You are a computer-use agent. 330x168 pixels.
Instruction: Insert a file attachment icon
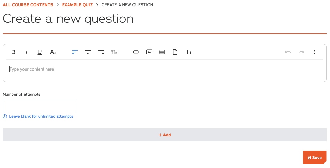[175, 52]
